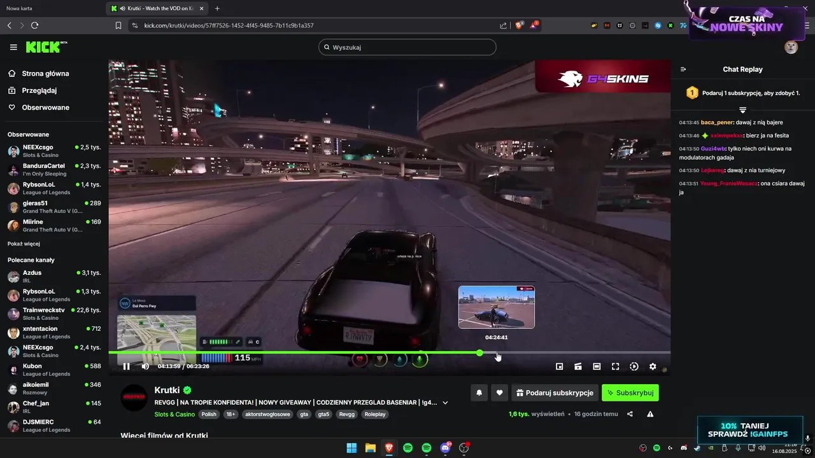Image resolution: width=815 pixels, height=458 pixels.
Task: Share the video via share icon
Action: [x=630, y=414]
